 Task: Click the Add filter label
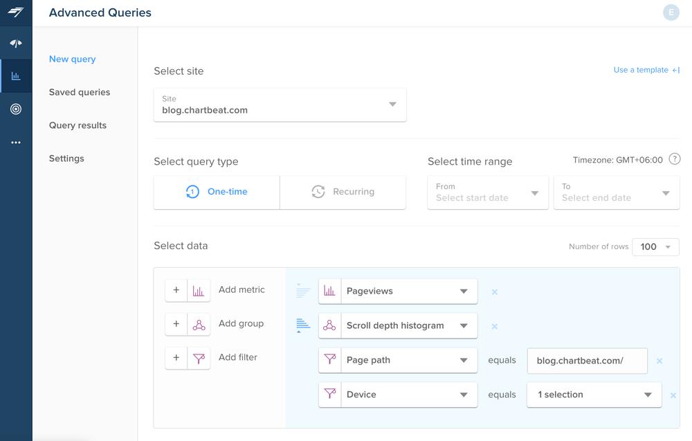click(238, 357)
